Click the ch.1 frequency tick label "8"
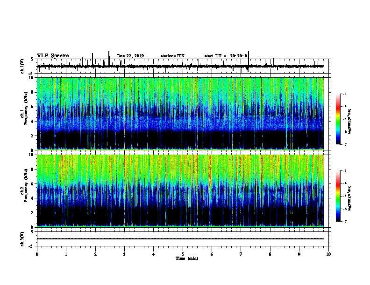This screenshot has height=285, width=370. pos(33,92)
